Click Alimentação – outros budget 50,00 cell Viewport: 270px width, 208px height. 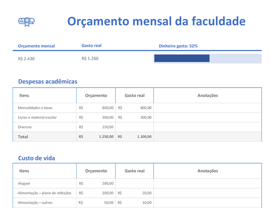96,203
